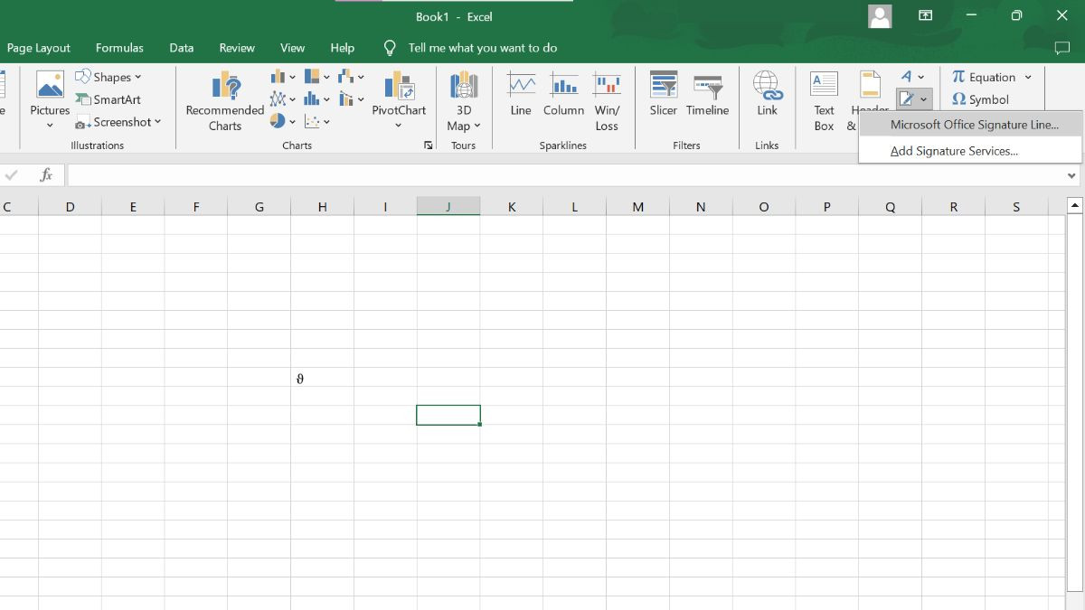The height and width of the screenshot is (610, 1085).
Task: Select column P header
Action: tap(826, 207)
